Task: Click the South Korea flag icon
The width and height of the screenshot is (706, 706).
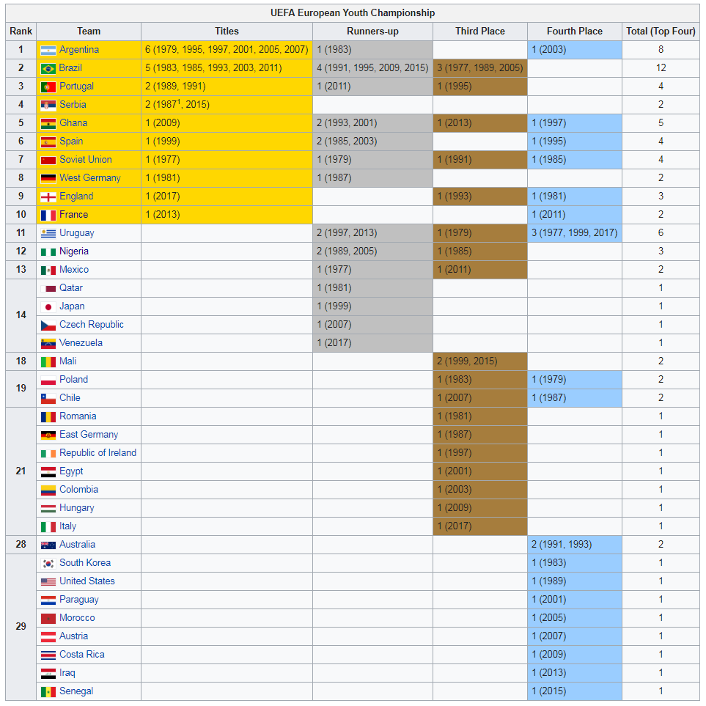Action: tap(48, 564)
